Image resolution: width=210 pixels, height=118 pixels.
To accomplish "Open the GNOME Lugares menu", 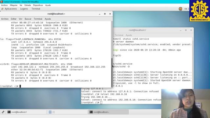I will click(x=24, y=9).
